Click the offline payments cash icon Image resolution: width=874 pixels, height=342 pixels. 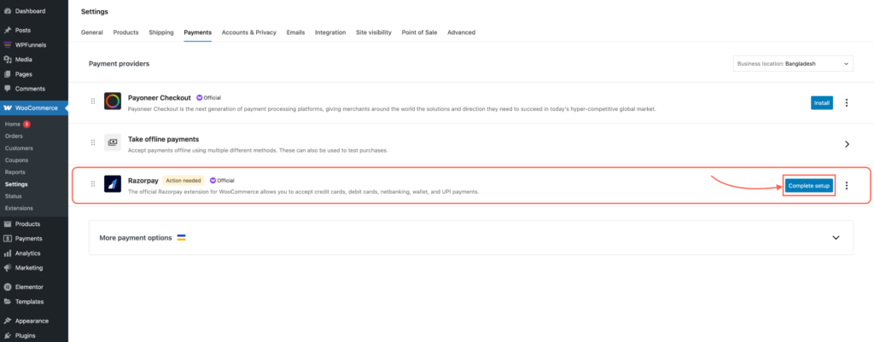coord(113,142)
